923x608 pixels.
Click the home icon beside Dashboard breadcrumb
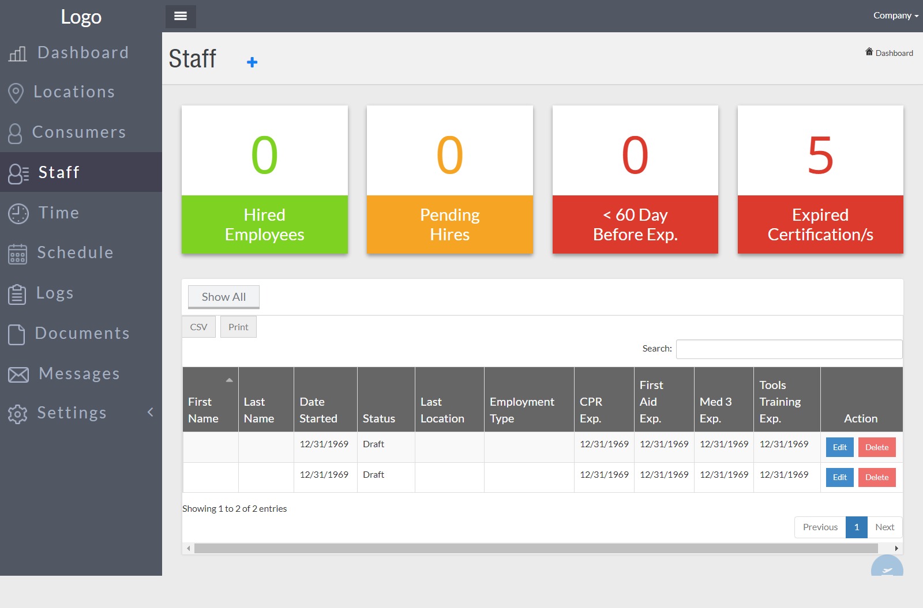tap(869, 52)
